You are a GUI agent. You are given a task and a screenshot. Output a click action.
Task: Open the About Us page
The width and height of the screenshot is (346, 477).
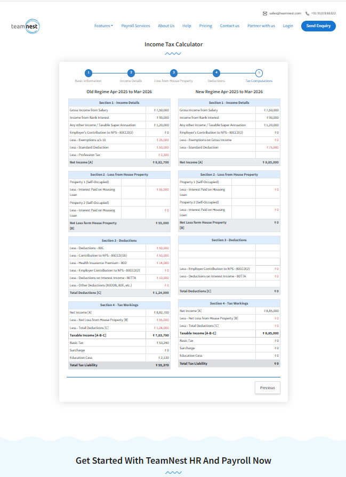[166, 26]
